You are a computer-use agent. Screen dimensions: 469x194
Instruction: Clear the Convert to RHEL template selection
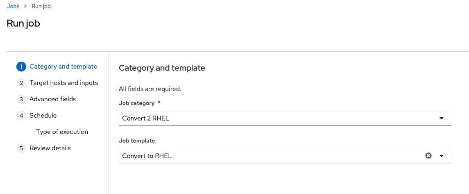(x=428, y=156)
